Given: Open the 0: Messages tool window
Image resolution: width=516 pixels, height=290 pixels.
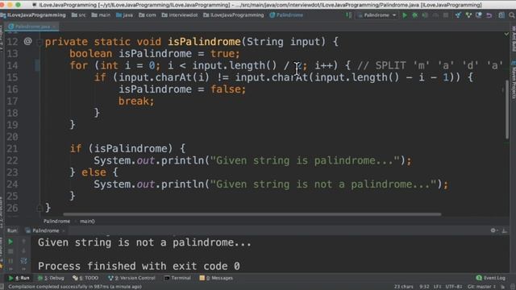Looking at the screenshot, I should [x=216, y=278].
